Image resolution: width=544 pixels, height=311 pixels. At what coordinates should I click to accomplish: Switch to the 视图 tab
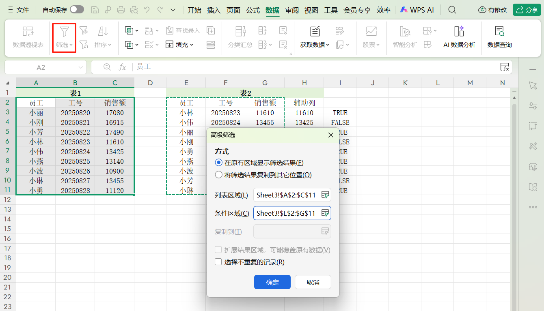[x=311, y=10]
